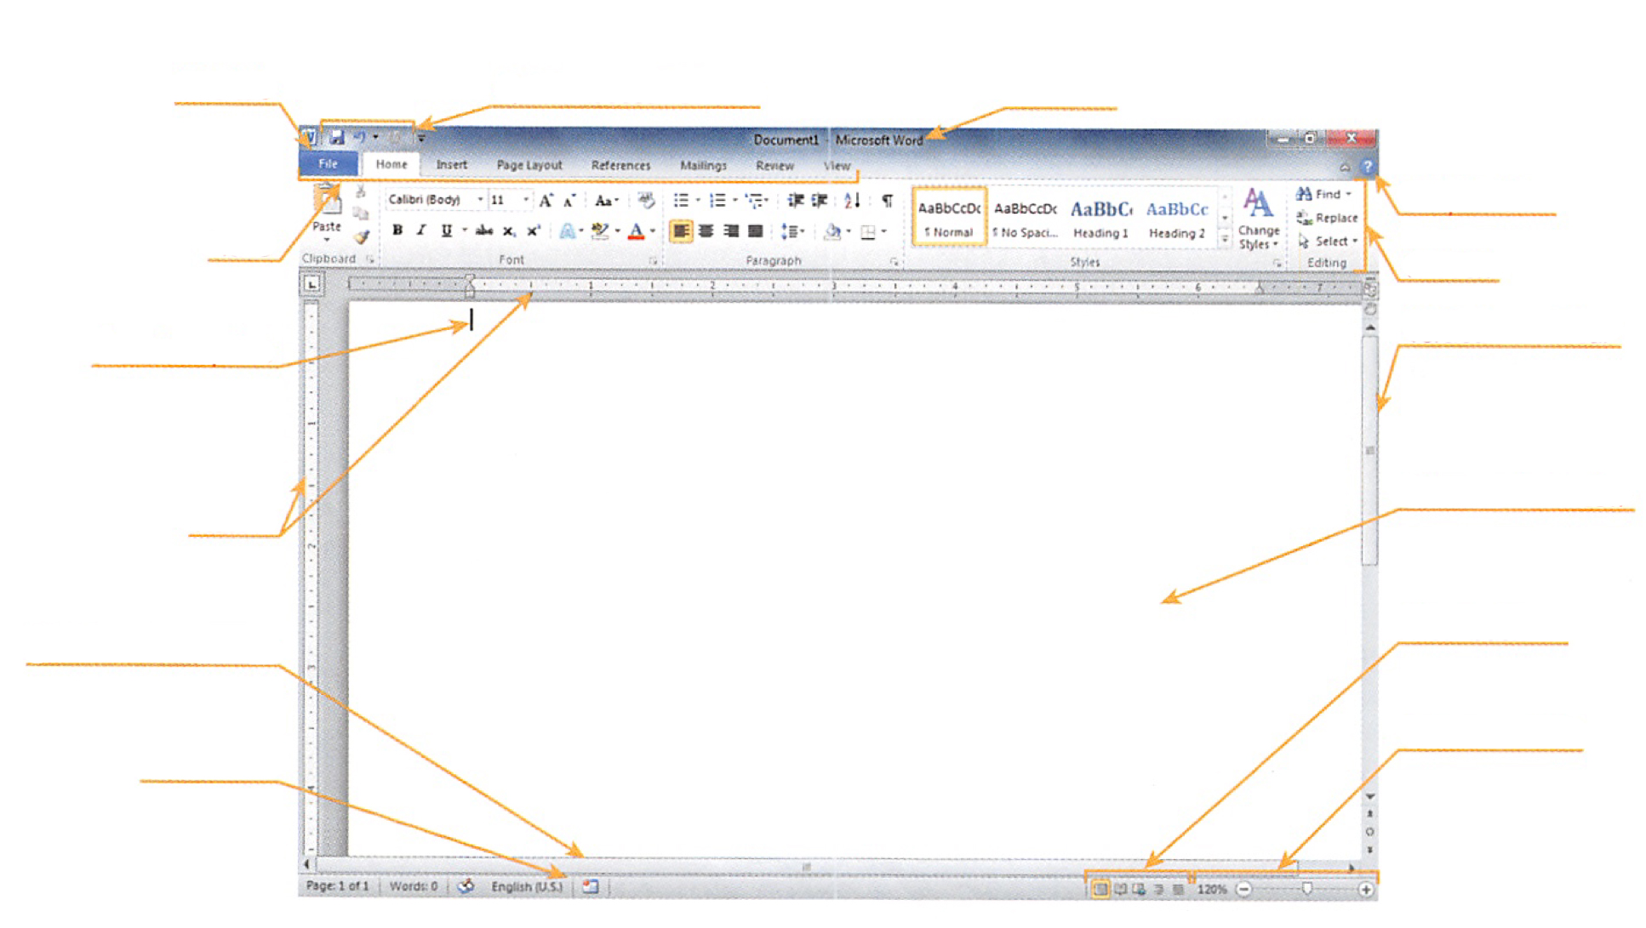1646x928 pixels.
Task: Toggle Show/Hide paragraph marks
Action: [x=887, y=201]
